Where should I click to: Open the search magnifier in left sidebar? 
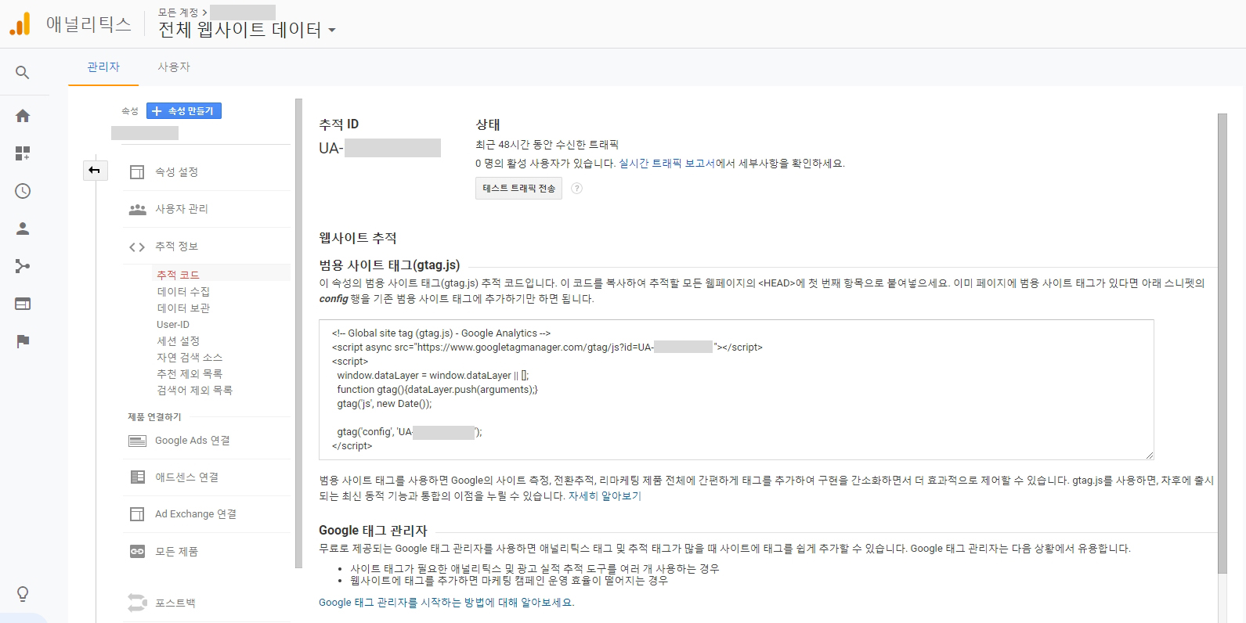pos(23,73)
